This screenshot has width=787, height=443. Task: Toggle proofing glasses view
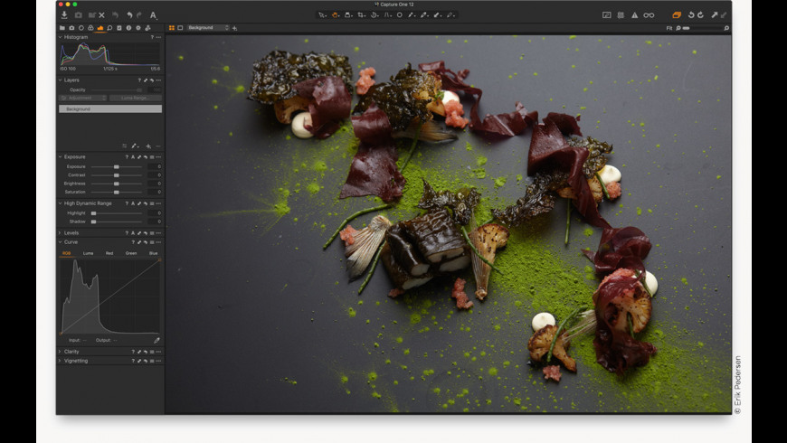[x=649, y=15]
